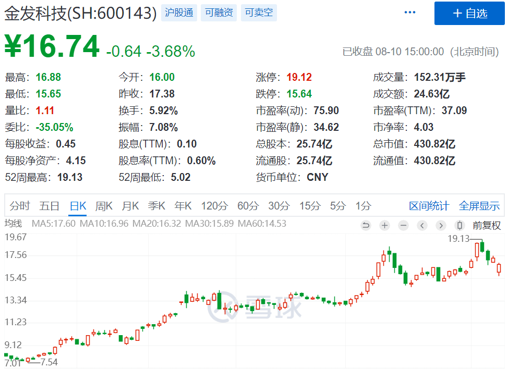Click the candlestick chart style icon
The height and width of the screenshot is (369, 508).
tap(459, 226)
